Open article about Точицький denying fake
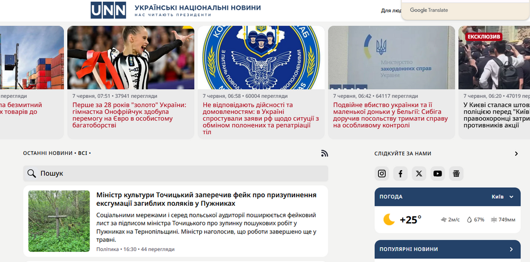 [206, 199]
